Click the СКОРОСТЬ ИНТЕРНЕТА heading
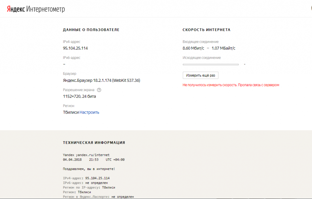 pyautogui.click(x=206, y=30)
